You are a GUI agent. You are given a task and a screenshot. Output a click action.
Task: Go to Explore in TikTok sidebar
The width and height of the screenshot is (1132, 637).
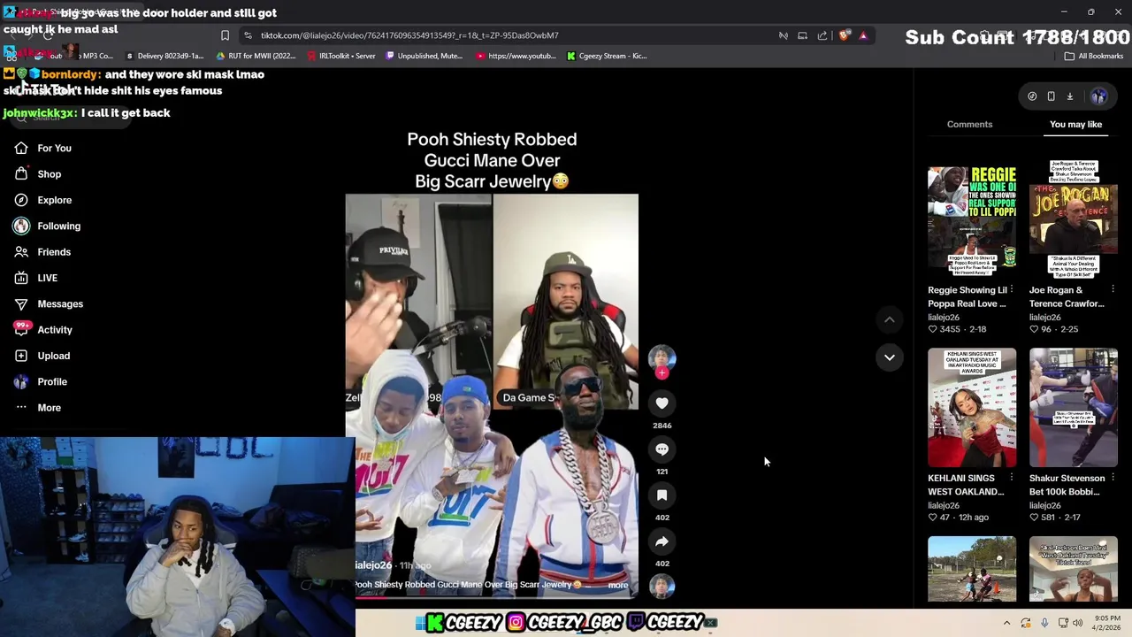click(42, 200)
